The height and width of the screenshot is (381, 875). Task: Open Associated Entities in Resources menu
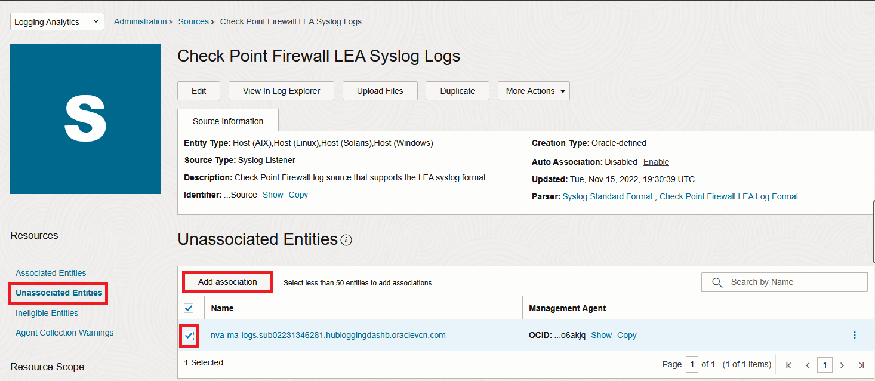tap(51, 273)
